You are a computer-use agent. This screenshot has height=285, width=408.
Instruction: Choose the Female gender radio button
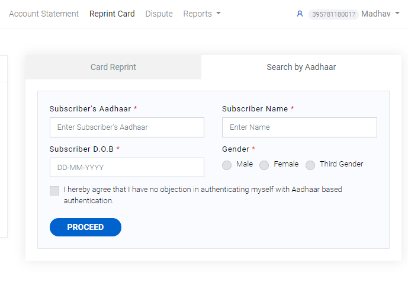click(x=264, y=165)
